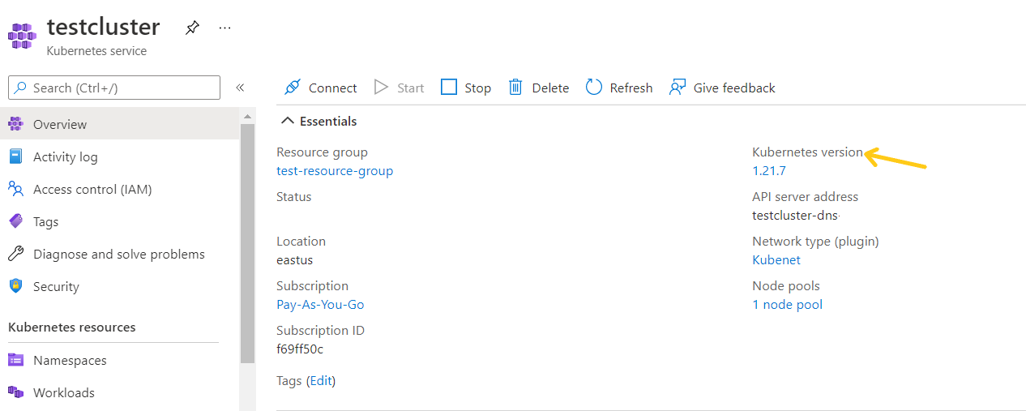The width and height of the screenshot is (1026, 411).
Task: Click the Connect plug icon
Action: pyautogui.click(x=293, y=88)
